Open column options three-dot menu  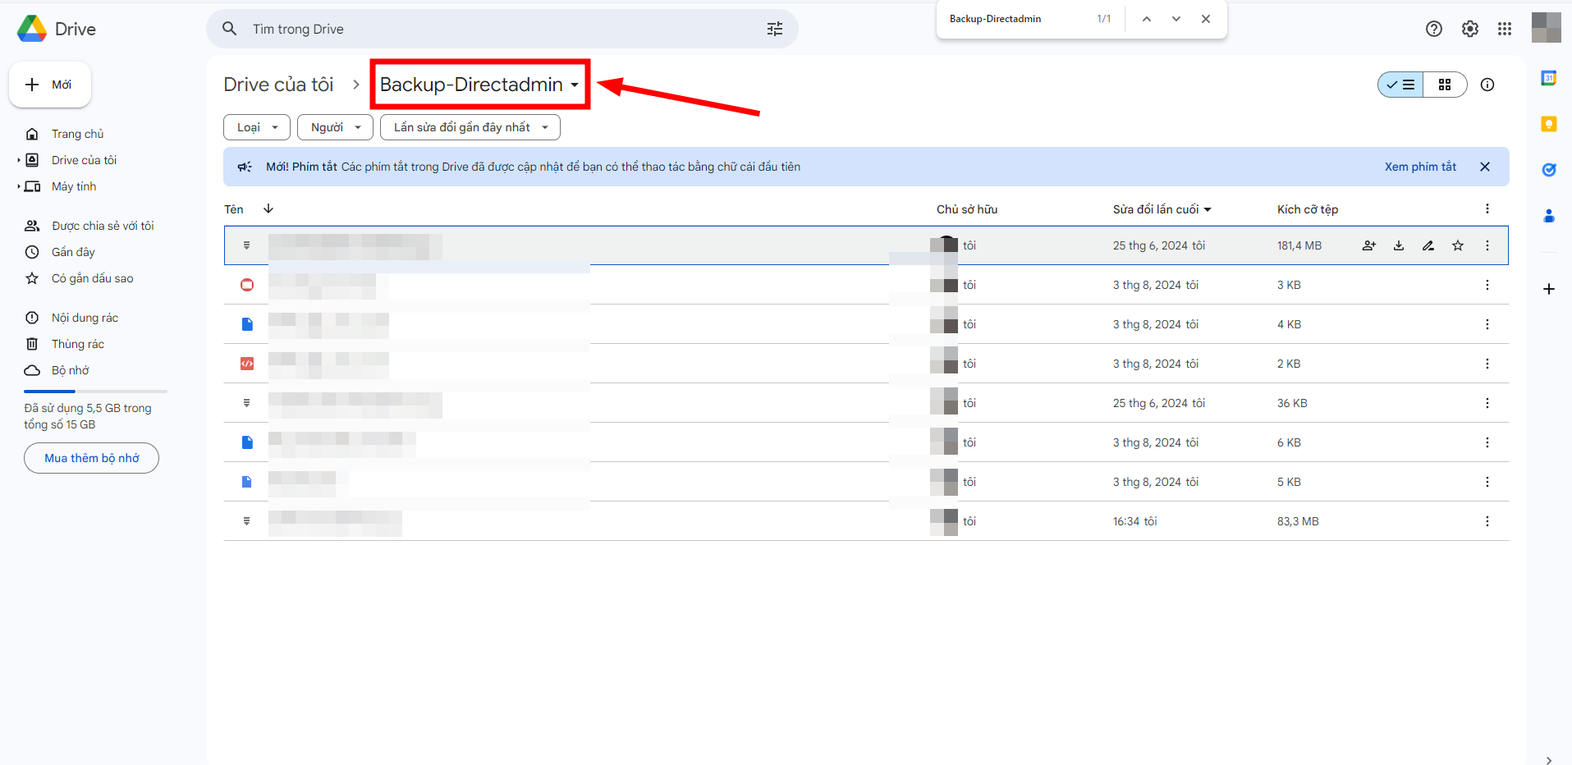click(1487, 209)
